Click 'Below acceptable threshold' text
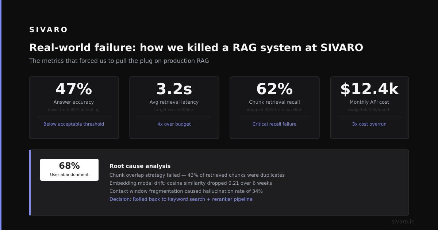Image resolution: width=438 pixels, height=230 pixels. click(74, 124)
